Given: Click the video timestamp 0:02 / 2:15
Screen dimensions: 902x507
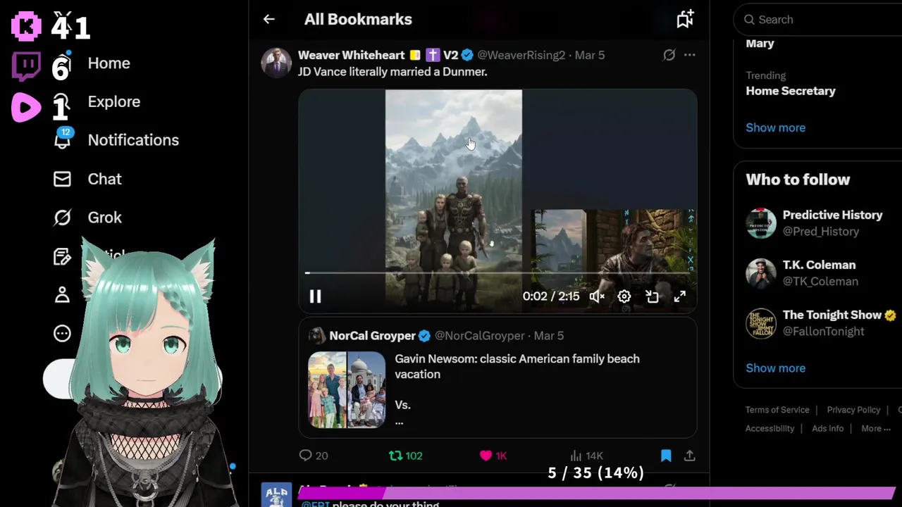Looking at the screenshot, I should tap(551, 296).
